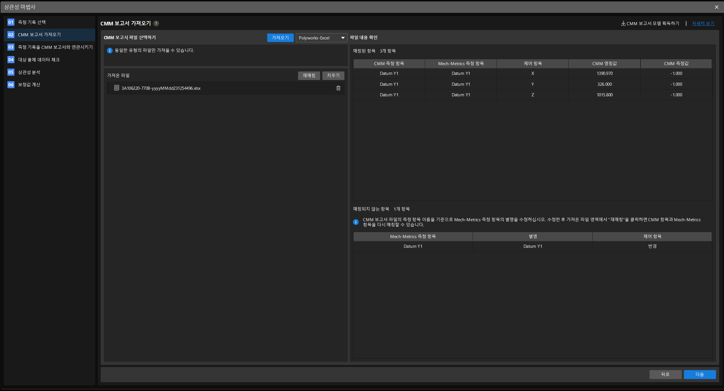
Task: Click the X control item cell
Action: pyautogui.click(x=533, y=73)
